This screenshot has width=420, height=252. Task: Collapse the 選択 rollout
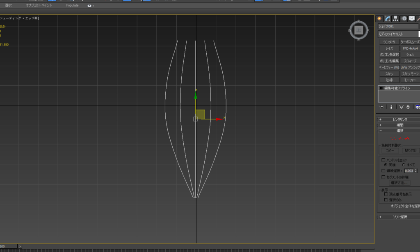399,131
